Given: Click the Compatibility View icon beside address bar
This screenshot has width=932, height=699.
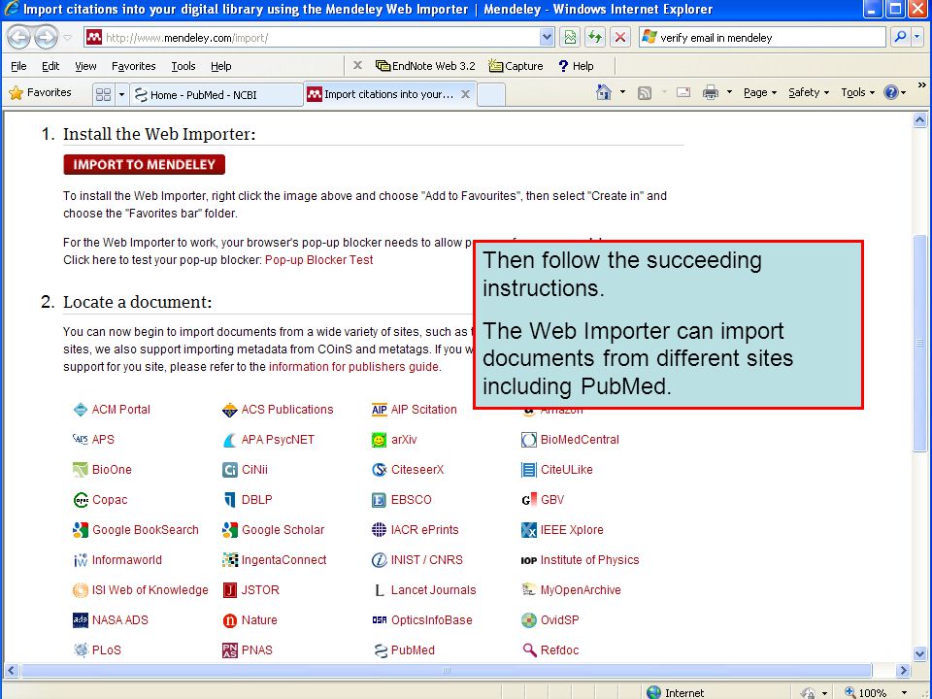Looking at the screenshot, I should [570, 38].
